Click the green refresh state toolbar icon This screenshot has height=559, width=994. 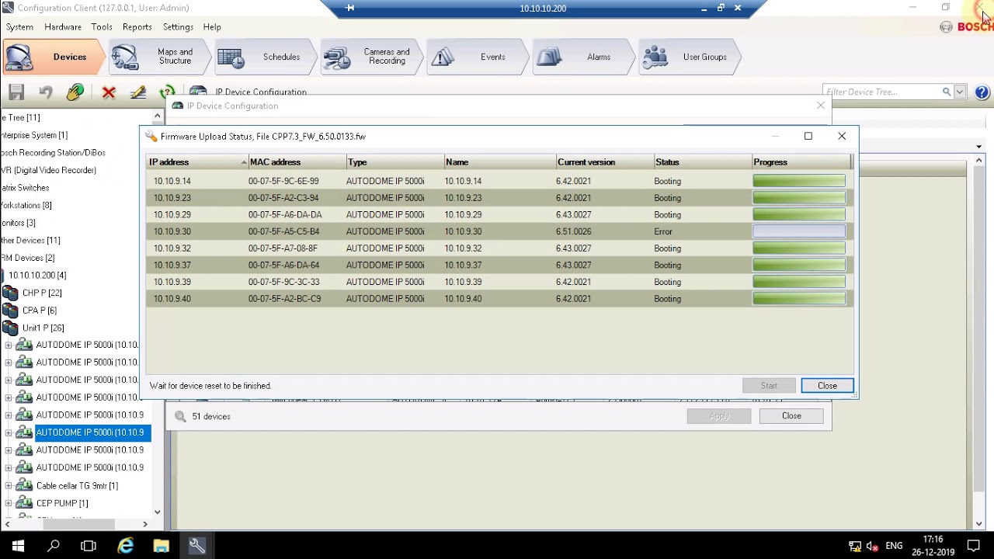pyautogui.click(x=166, y=92)
